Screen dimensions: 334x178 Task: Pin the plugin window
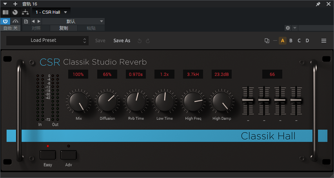click(x=318, y=4)
